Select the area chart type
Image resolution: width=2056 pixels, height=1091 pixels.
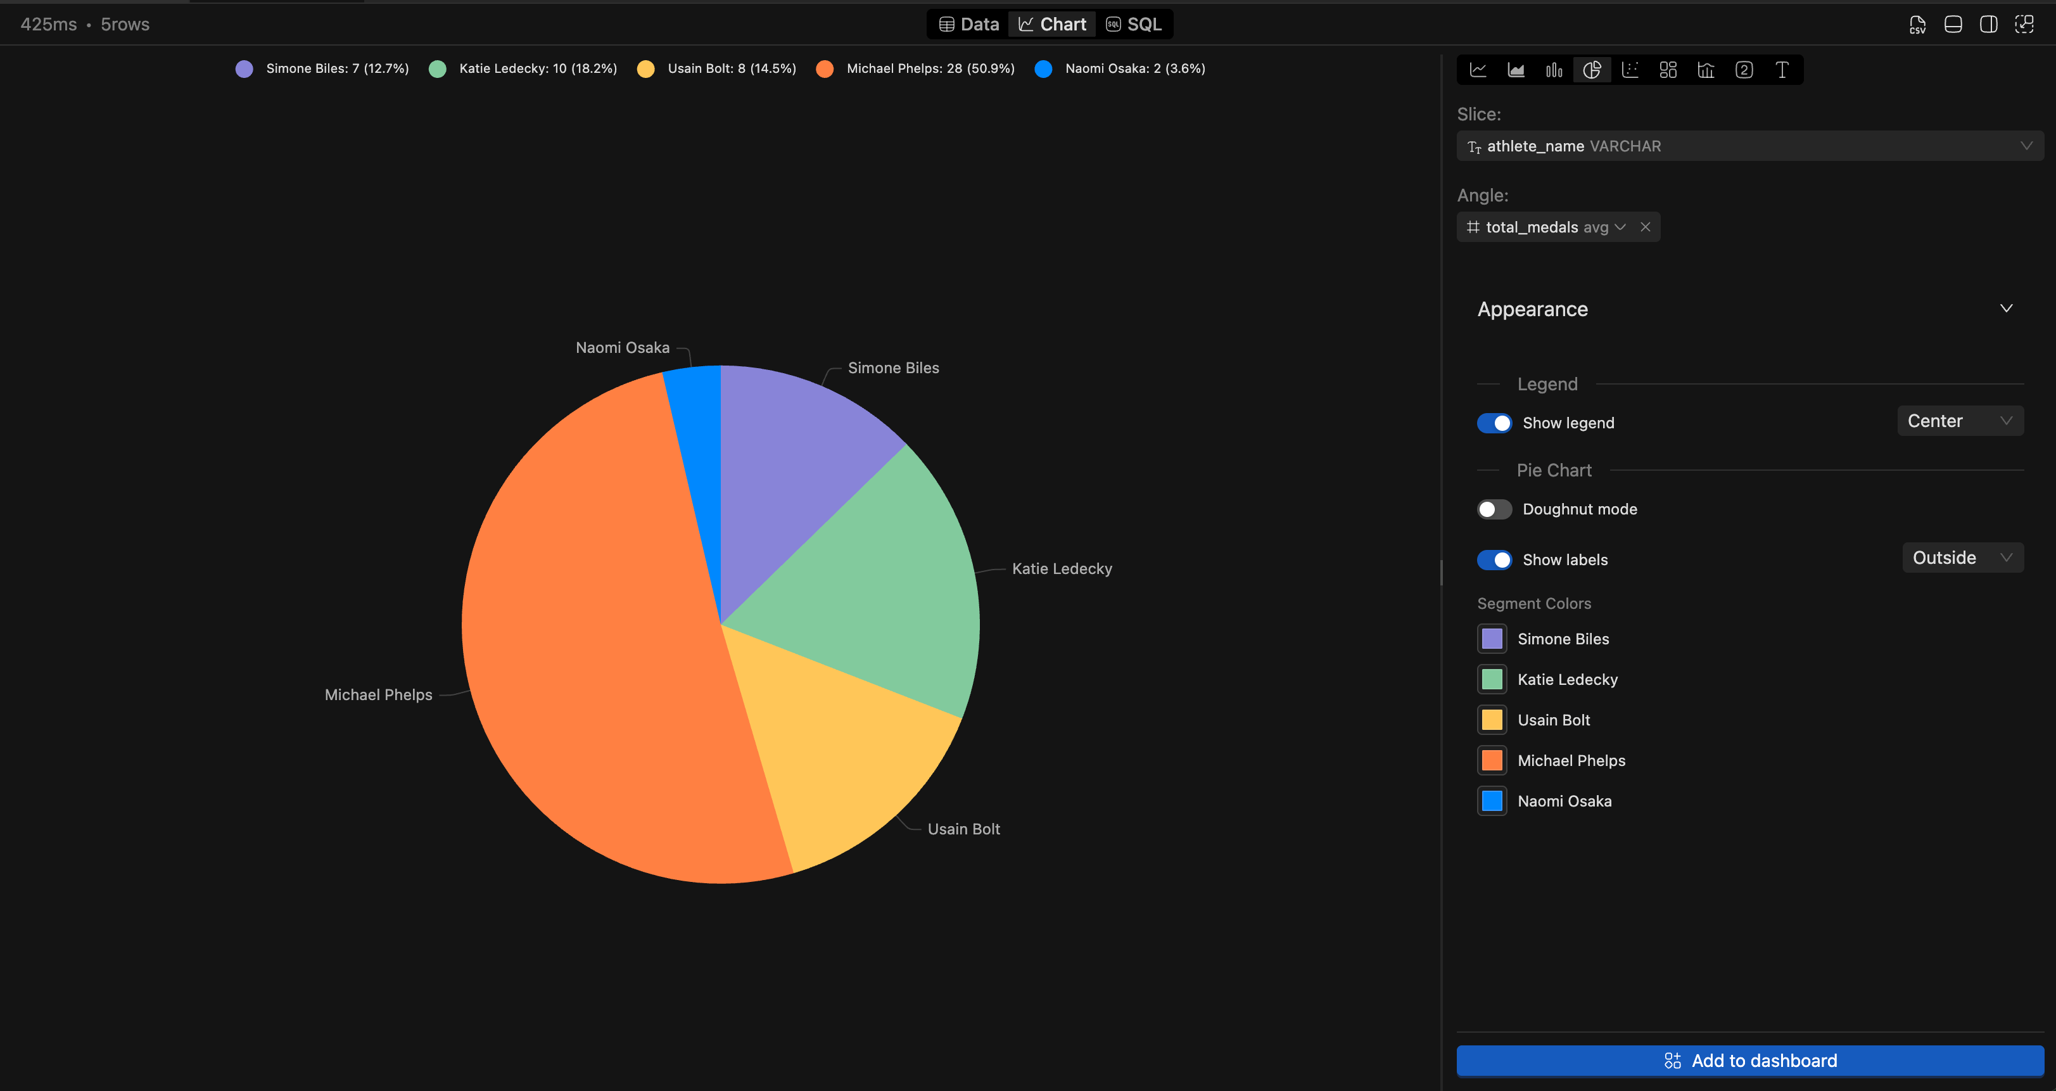pos(1516,70)
